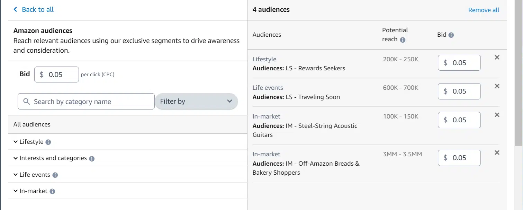Open the Filter by dropdown

pyautogui.click(x=196, y=102)
